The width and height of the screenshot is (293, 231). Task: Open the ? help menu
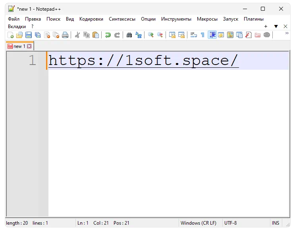(x=32, y=27)
